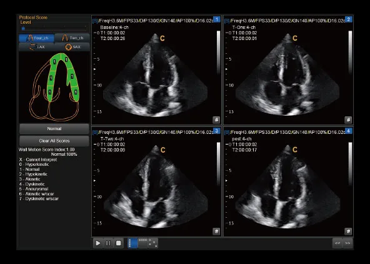Click the Clear All Scores button

(x=54, y=141)
